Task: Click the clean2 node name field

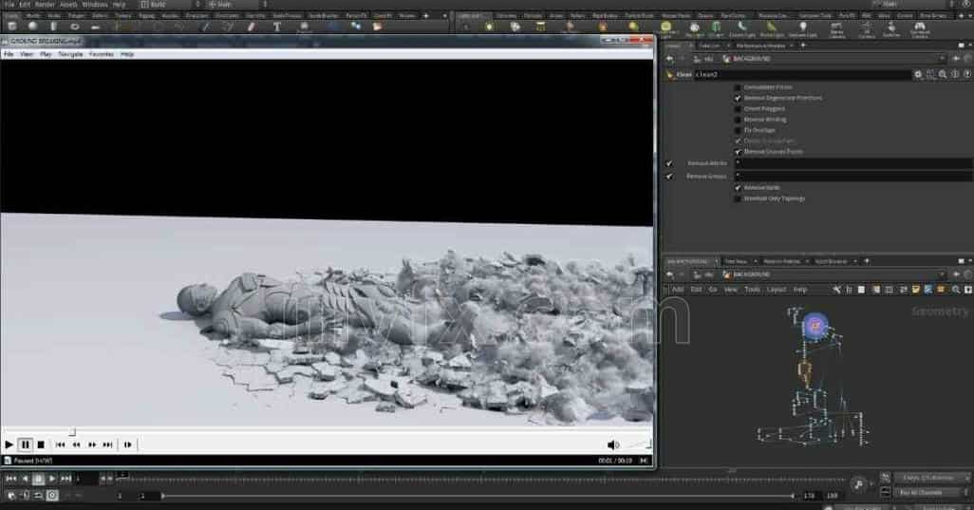Action: (x=801, y=74)
